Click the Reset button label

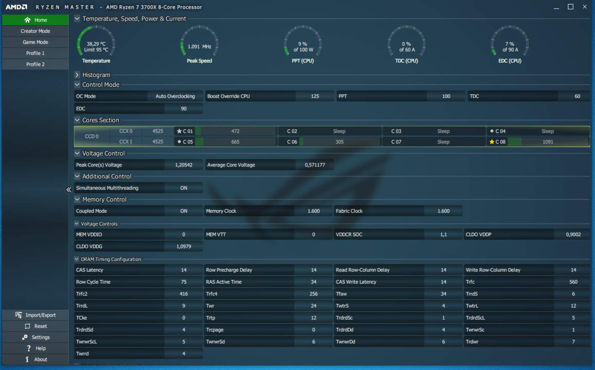41,326
